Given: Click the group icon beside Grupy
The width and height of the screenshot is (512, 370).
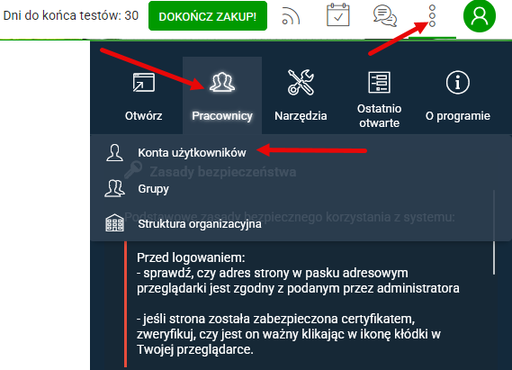Looking at the screenshot, I should click(x=114, y=188).
